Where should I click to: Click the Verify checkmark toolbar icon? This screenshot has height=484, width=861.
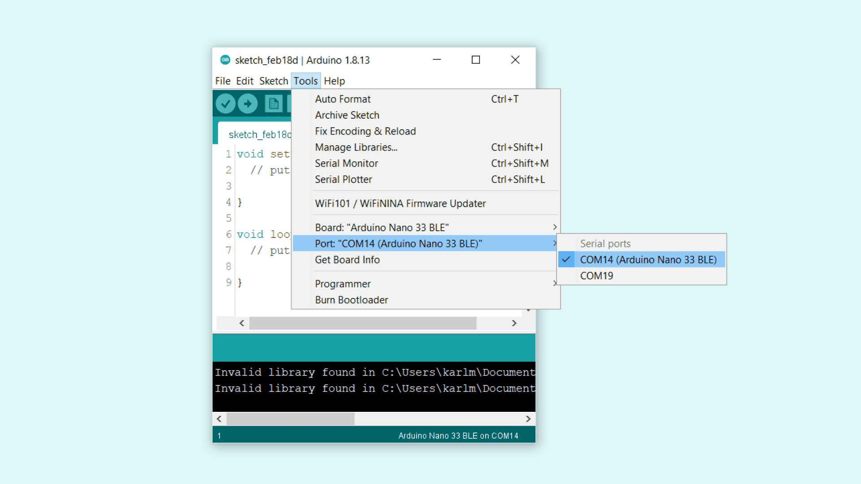pyautogui.click(x=225, y=104)
